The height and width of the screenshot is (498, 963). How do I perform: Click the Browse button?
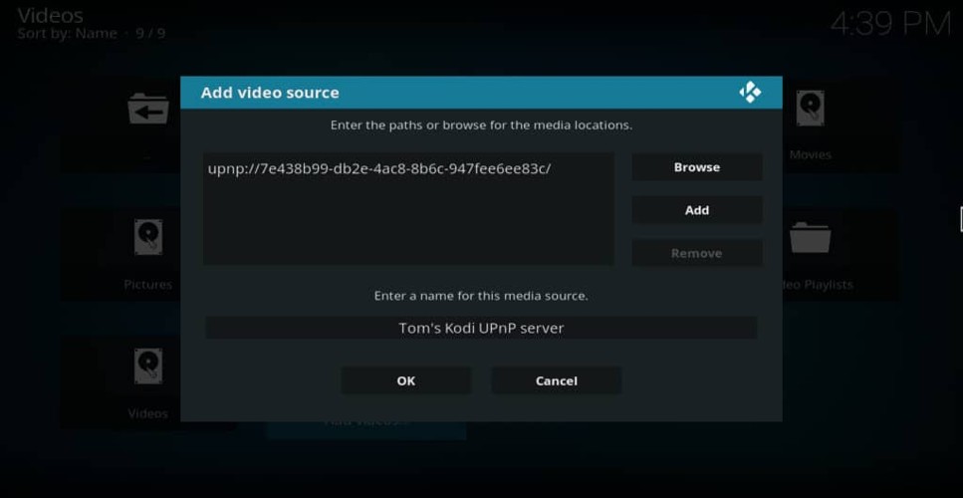[697, 167]
